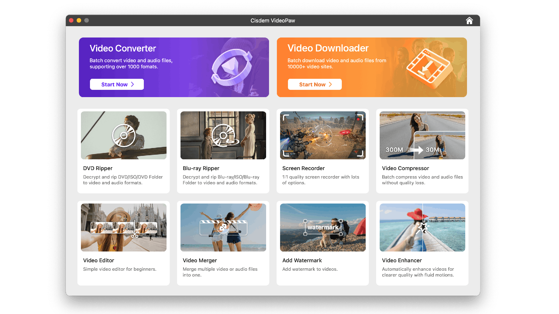Start Video Converter with Start Now button
559x314 pixels.
click(x=117, y=84)
